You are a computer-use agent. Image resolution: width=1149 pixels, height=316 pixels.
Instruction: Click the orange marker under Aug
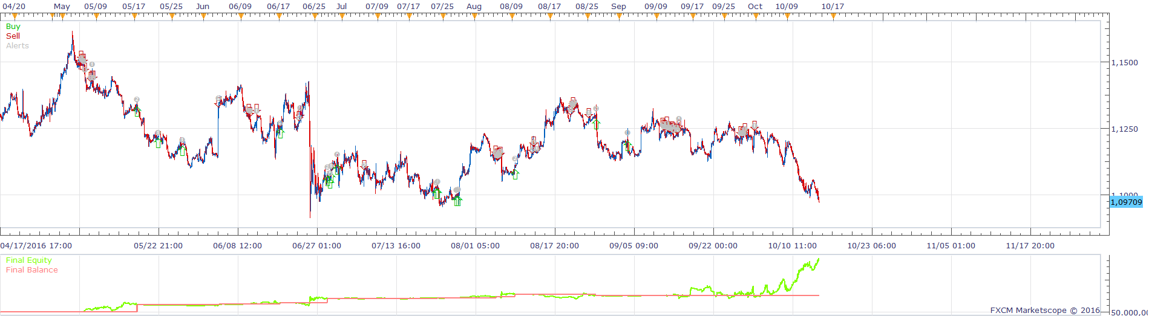[x=474, y=16]
